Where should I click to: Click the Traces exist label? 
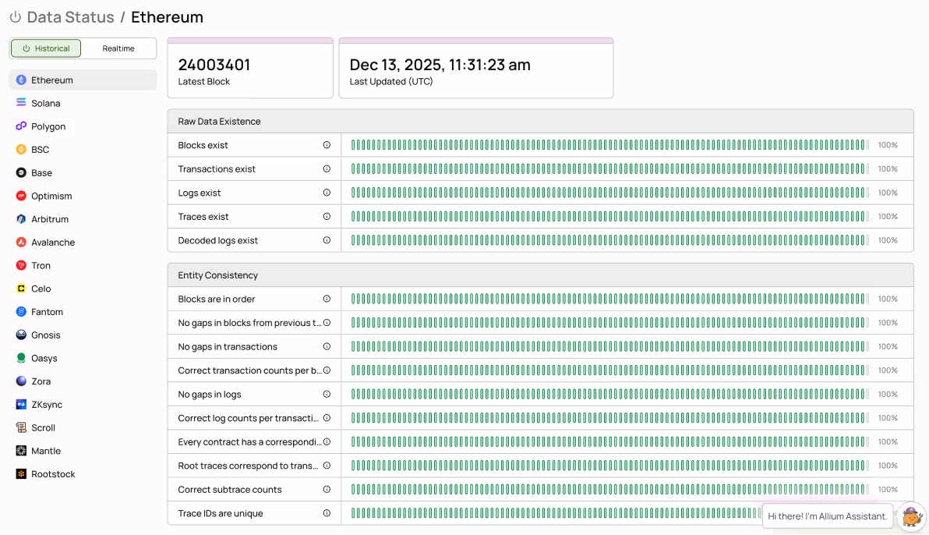(x=203, y=217)
